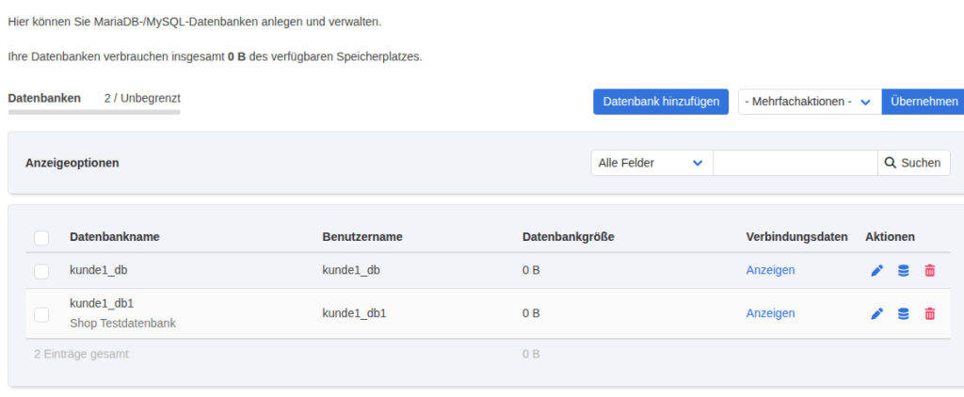Select the kunde1_db row checkbox

tap(41, 271)
